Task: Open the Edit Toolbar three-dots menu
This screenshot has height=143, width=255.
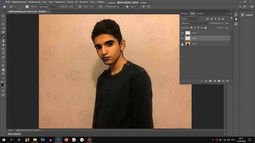Action: tap(3, 78)
